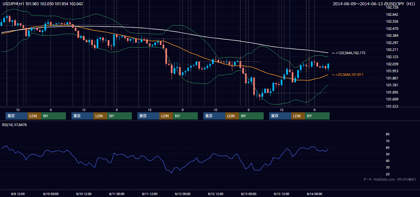This screenshot has width=420, height=197.
Task: Select the 102.125 price level
Action: pos(392,57)
